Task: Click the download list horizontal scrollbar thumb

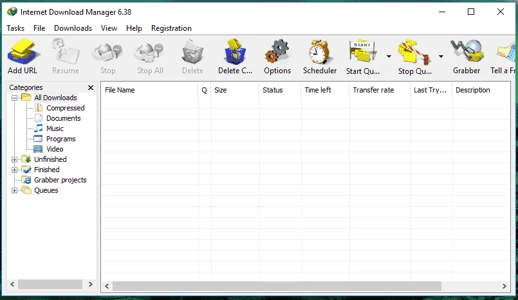Action: [277, 286]
